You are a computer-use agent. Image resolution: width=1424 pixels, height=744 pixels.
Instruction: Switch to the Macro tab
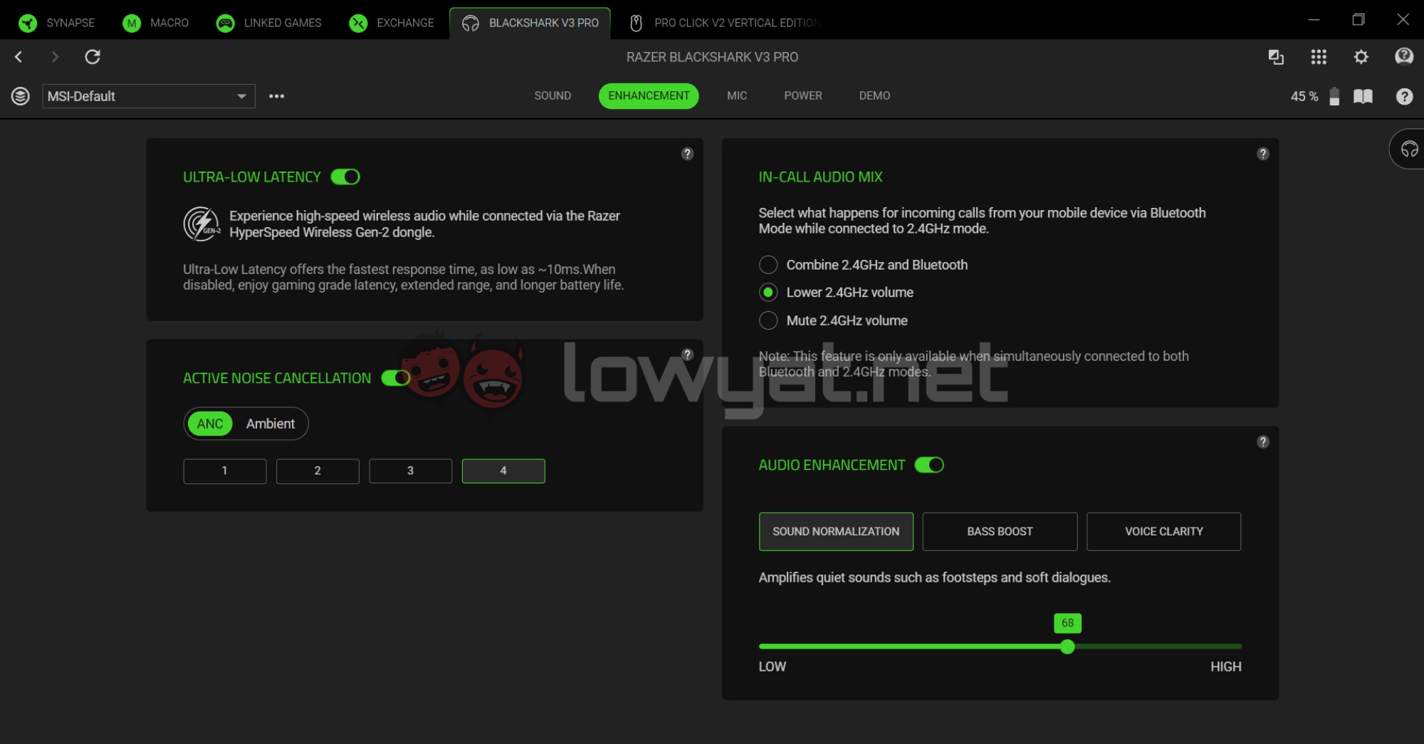(155, 23)
